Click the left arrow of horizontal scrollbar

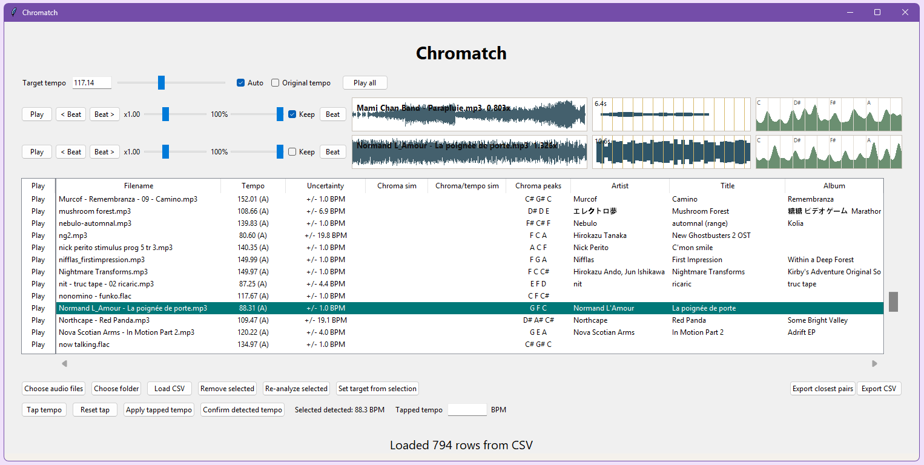[x=64, y=364]
